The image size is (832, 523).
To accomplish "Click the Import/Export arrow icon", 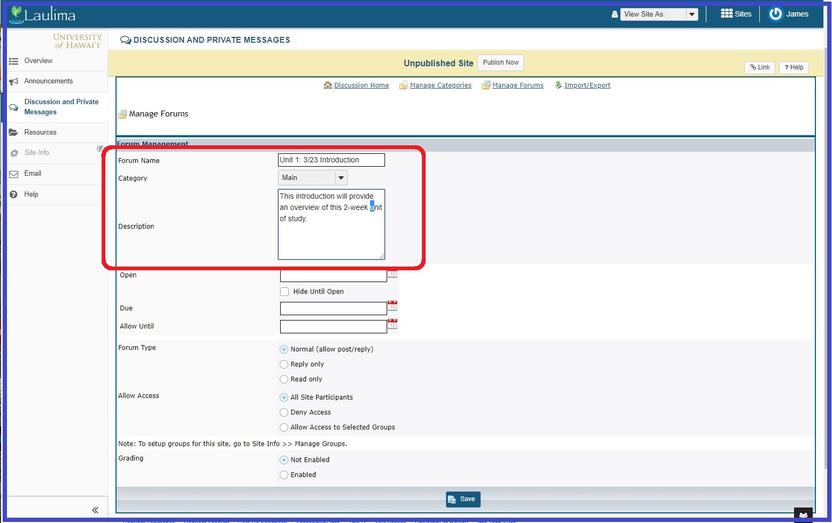I will (558, 85).
